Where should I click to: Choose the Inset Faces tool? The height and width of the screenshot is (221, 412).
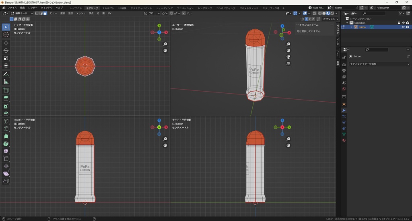click(6, 106)
